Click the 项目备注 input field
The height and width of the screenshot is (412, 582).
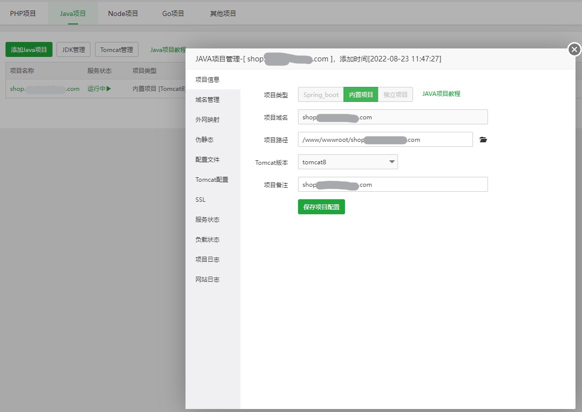coord(392,184)
